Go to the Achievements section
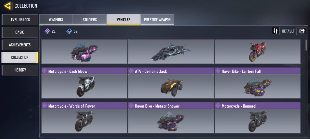The width and height of the screenshot is (310, 139). coord(20,45)
